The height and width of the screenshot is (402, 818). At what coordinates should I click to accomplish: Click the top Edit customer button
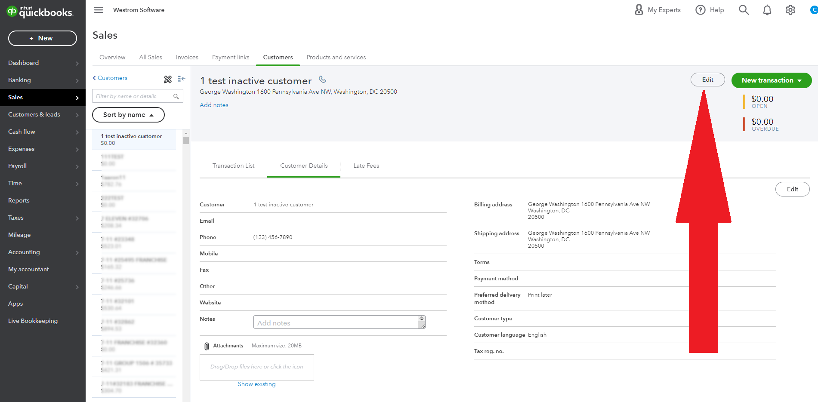tap(707, 80)
